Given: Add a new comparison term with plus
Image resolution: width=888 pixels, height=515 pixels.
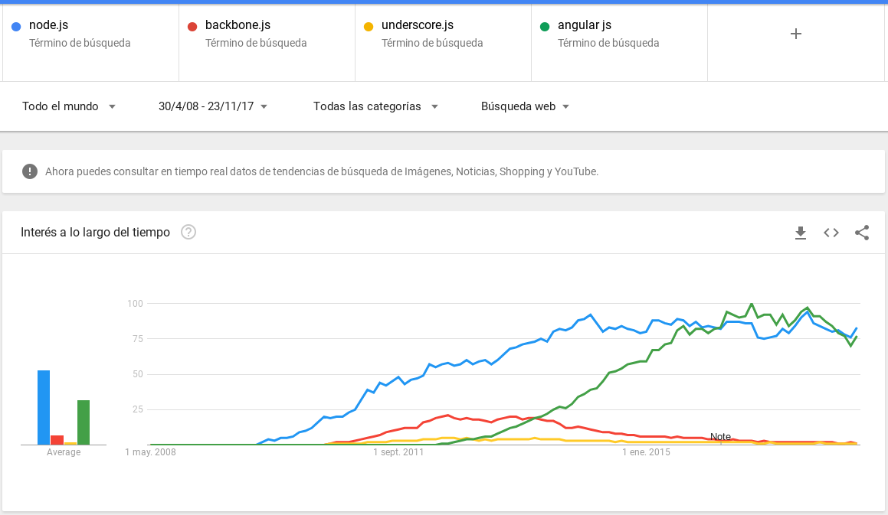Looking at the screenshot, I should coord(796,34).
